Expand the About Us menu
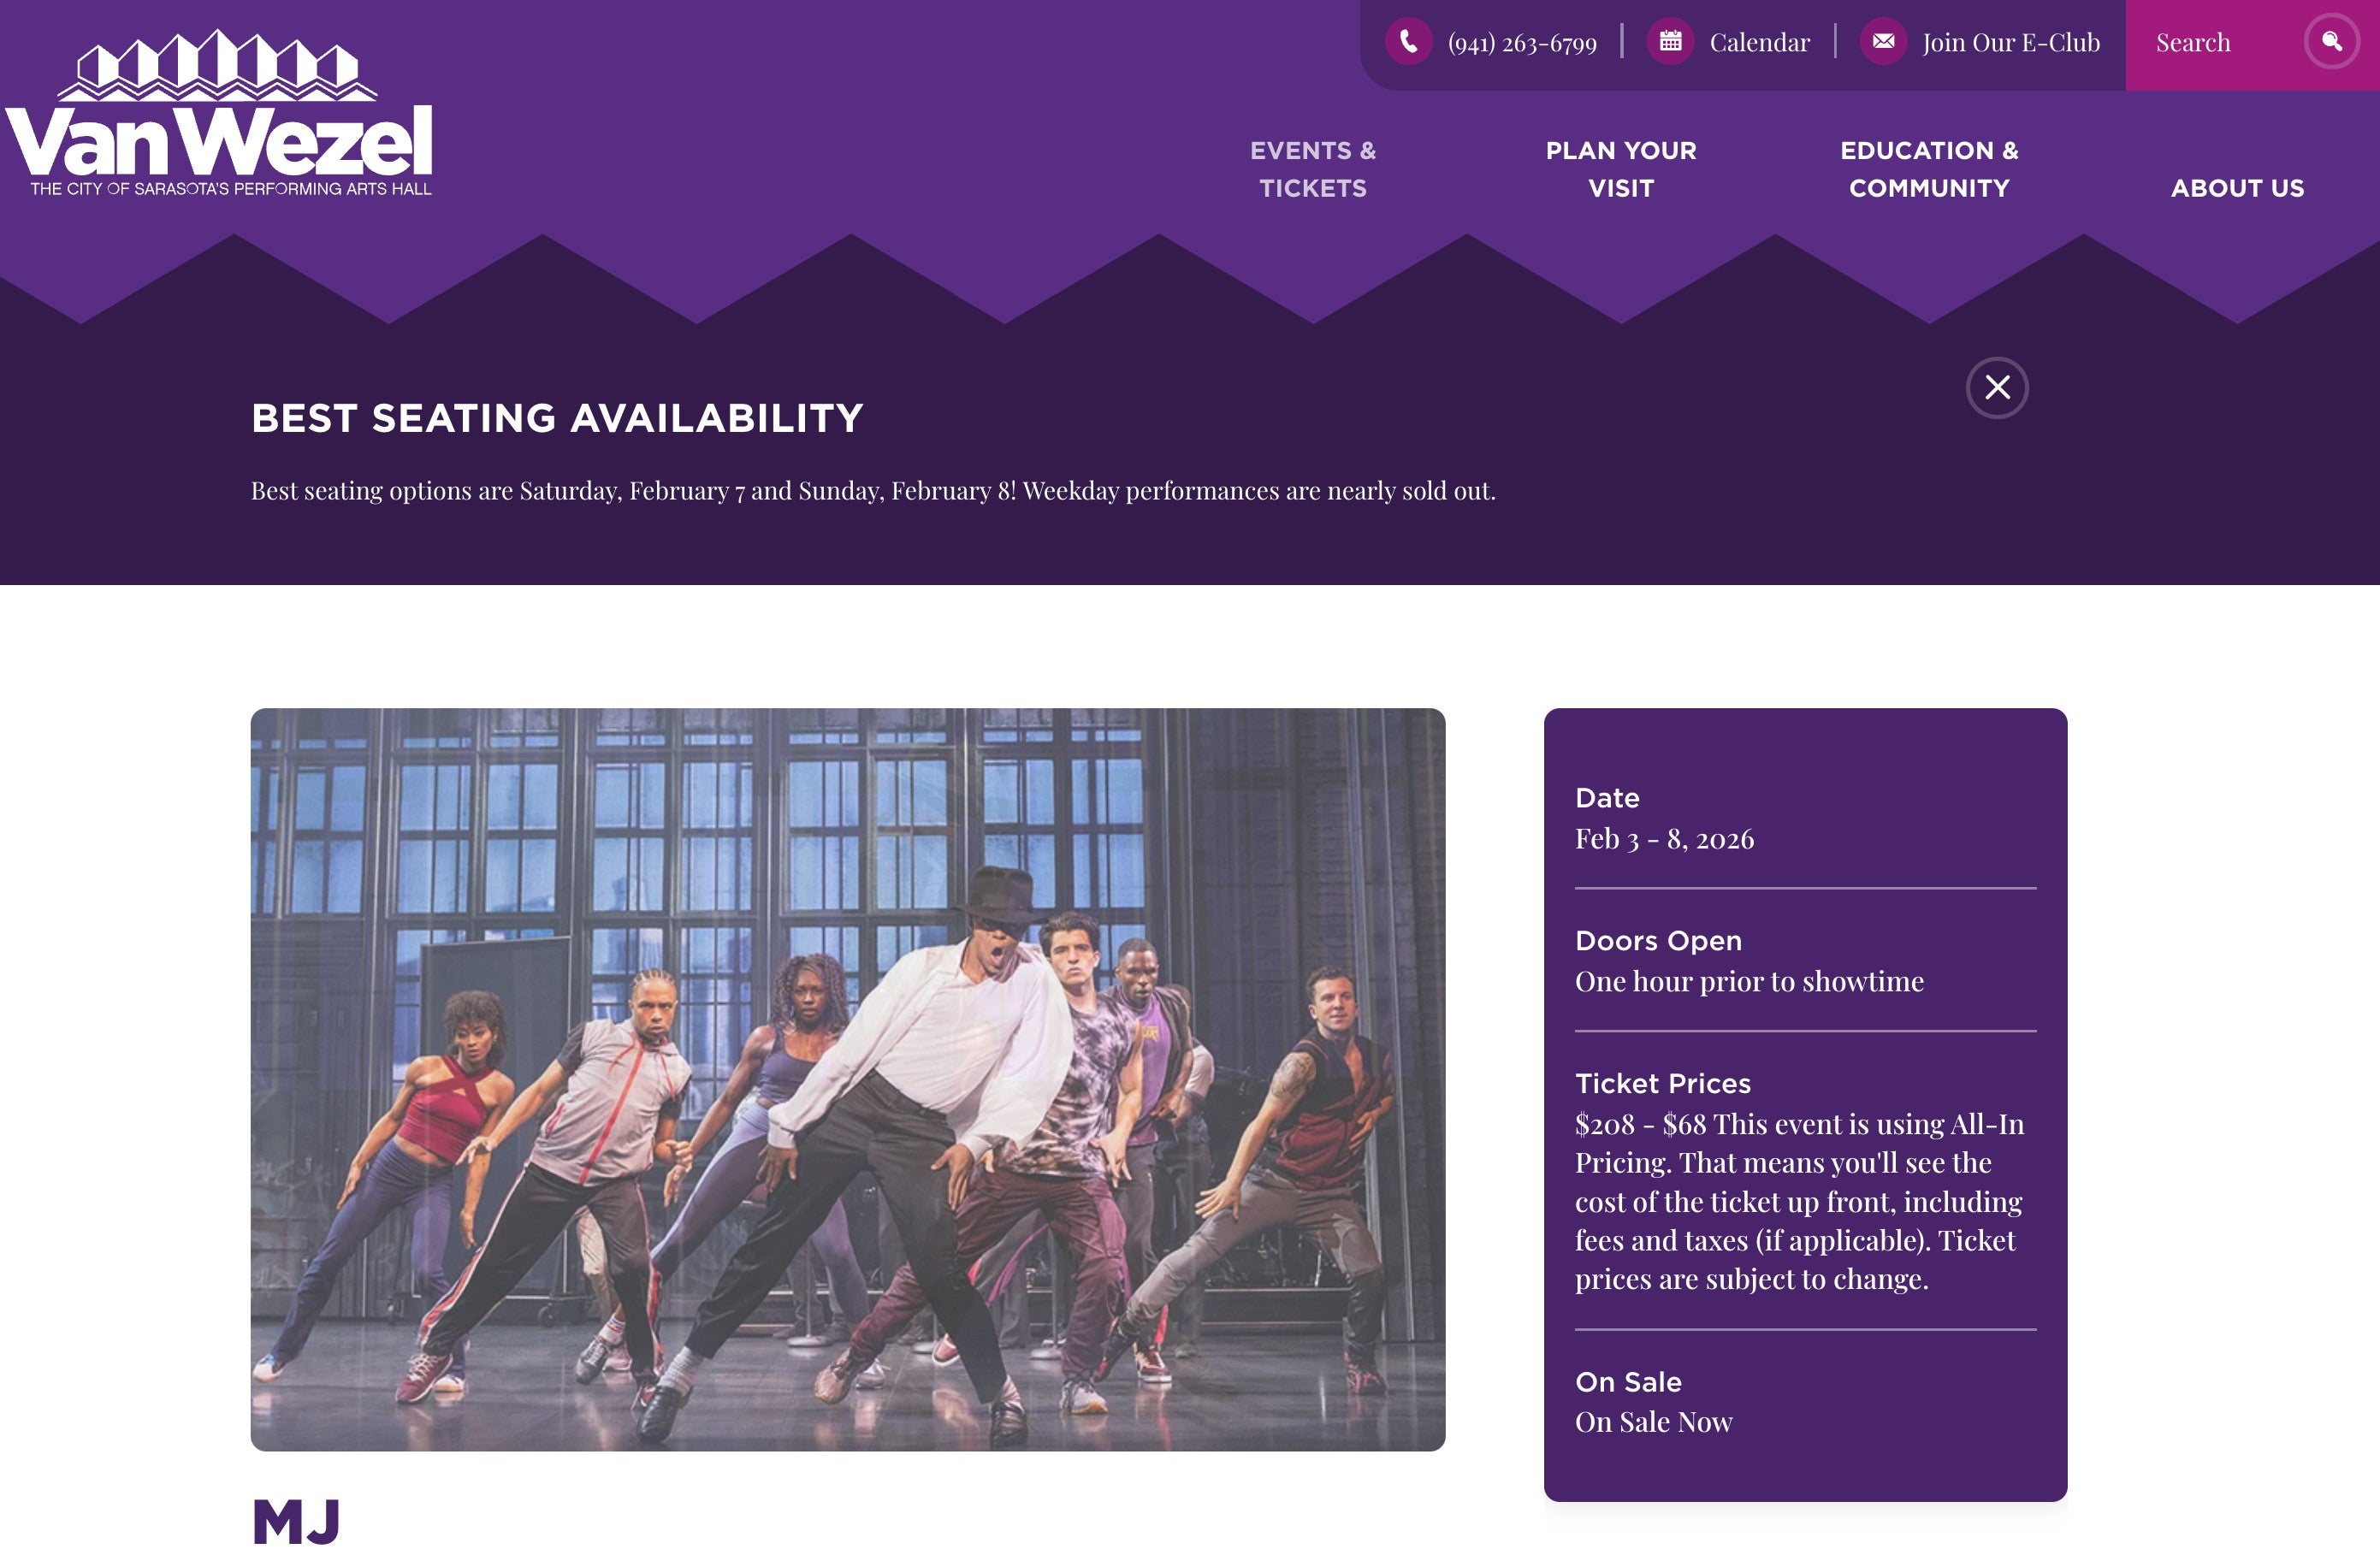The height and width of the screenshot is (1555, 2380). tap(2236, 188)
